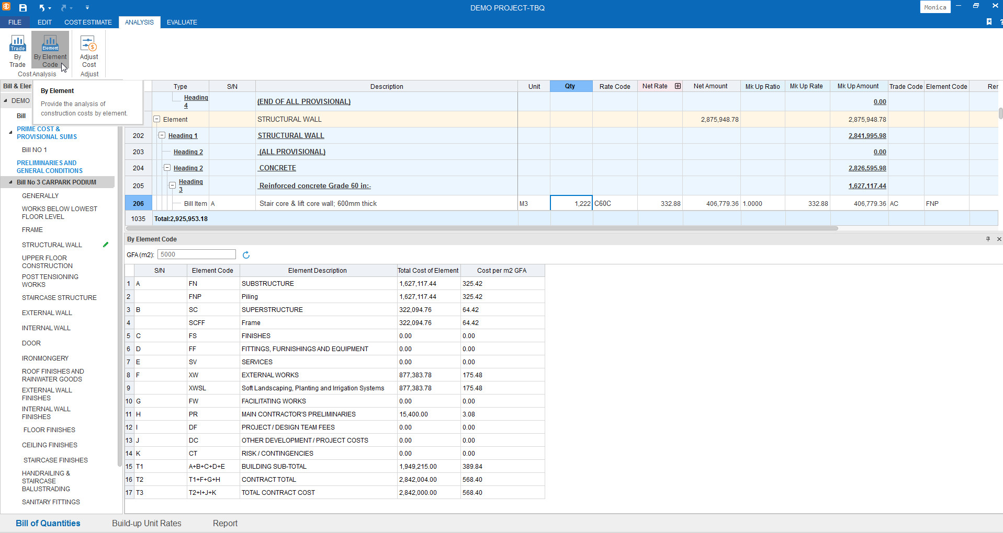
Task: Collapse the STRUCTURAL WALL Element row
Action: point(156,119)
